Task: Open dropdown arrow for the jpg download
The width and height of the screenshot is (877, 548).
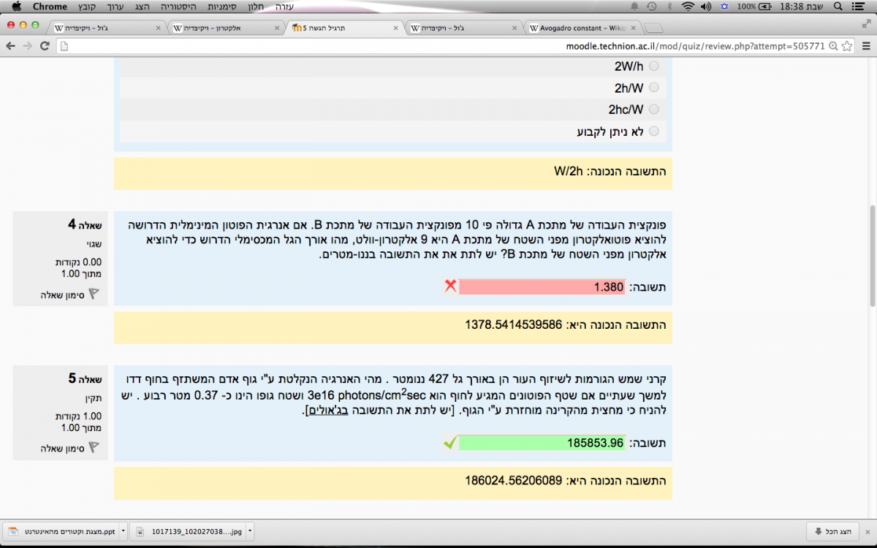Action: pos(250,530)
